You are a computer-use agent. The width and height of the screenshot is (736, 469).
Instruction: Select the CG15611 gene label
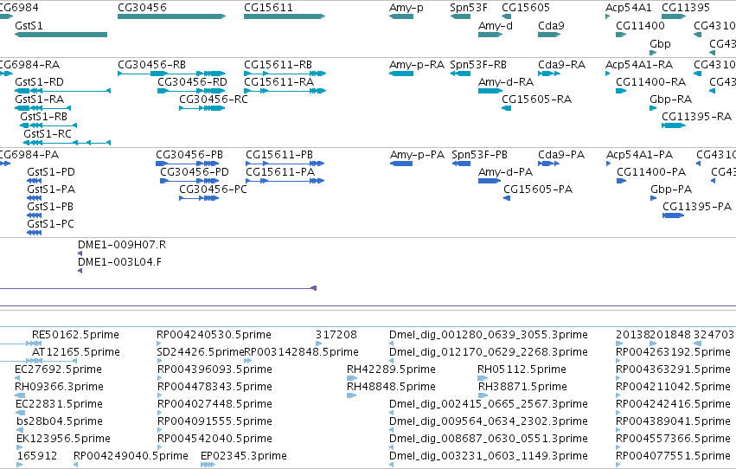coord(268,8)
